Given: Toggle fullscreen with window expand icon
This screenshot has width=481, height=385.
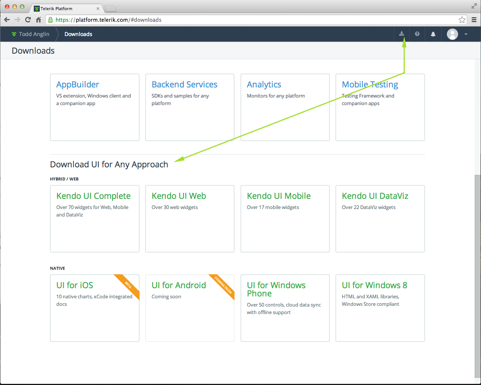Looking at the screenshot, I should point(474,6).
